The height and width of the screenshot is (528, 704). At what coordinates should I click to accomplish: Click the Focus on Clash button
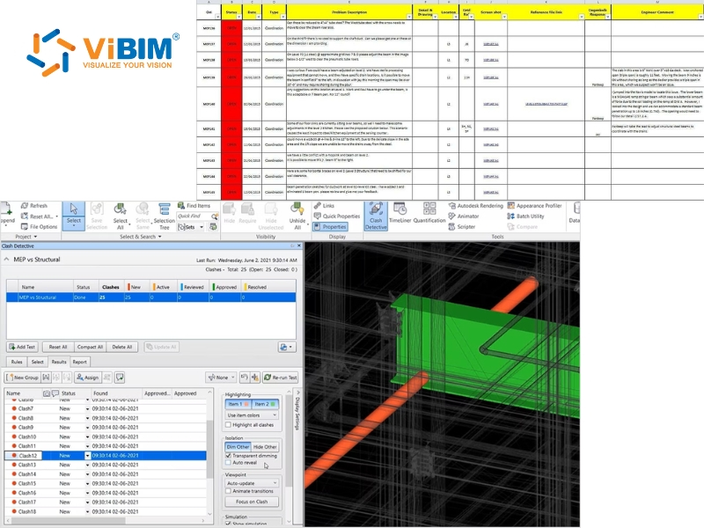click(250, 502)
